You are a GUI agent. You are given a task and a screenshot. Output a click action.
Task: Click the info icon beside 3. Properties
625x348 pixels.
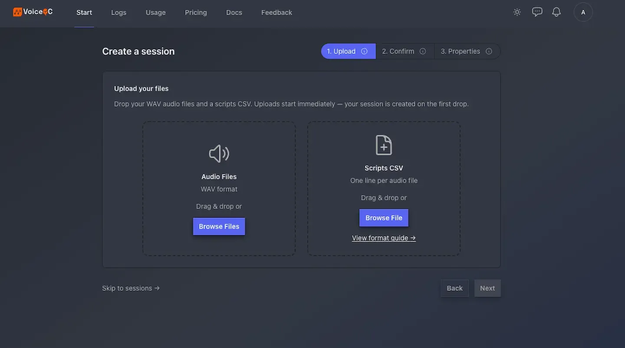489,51
